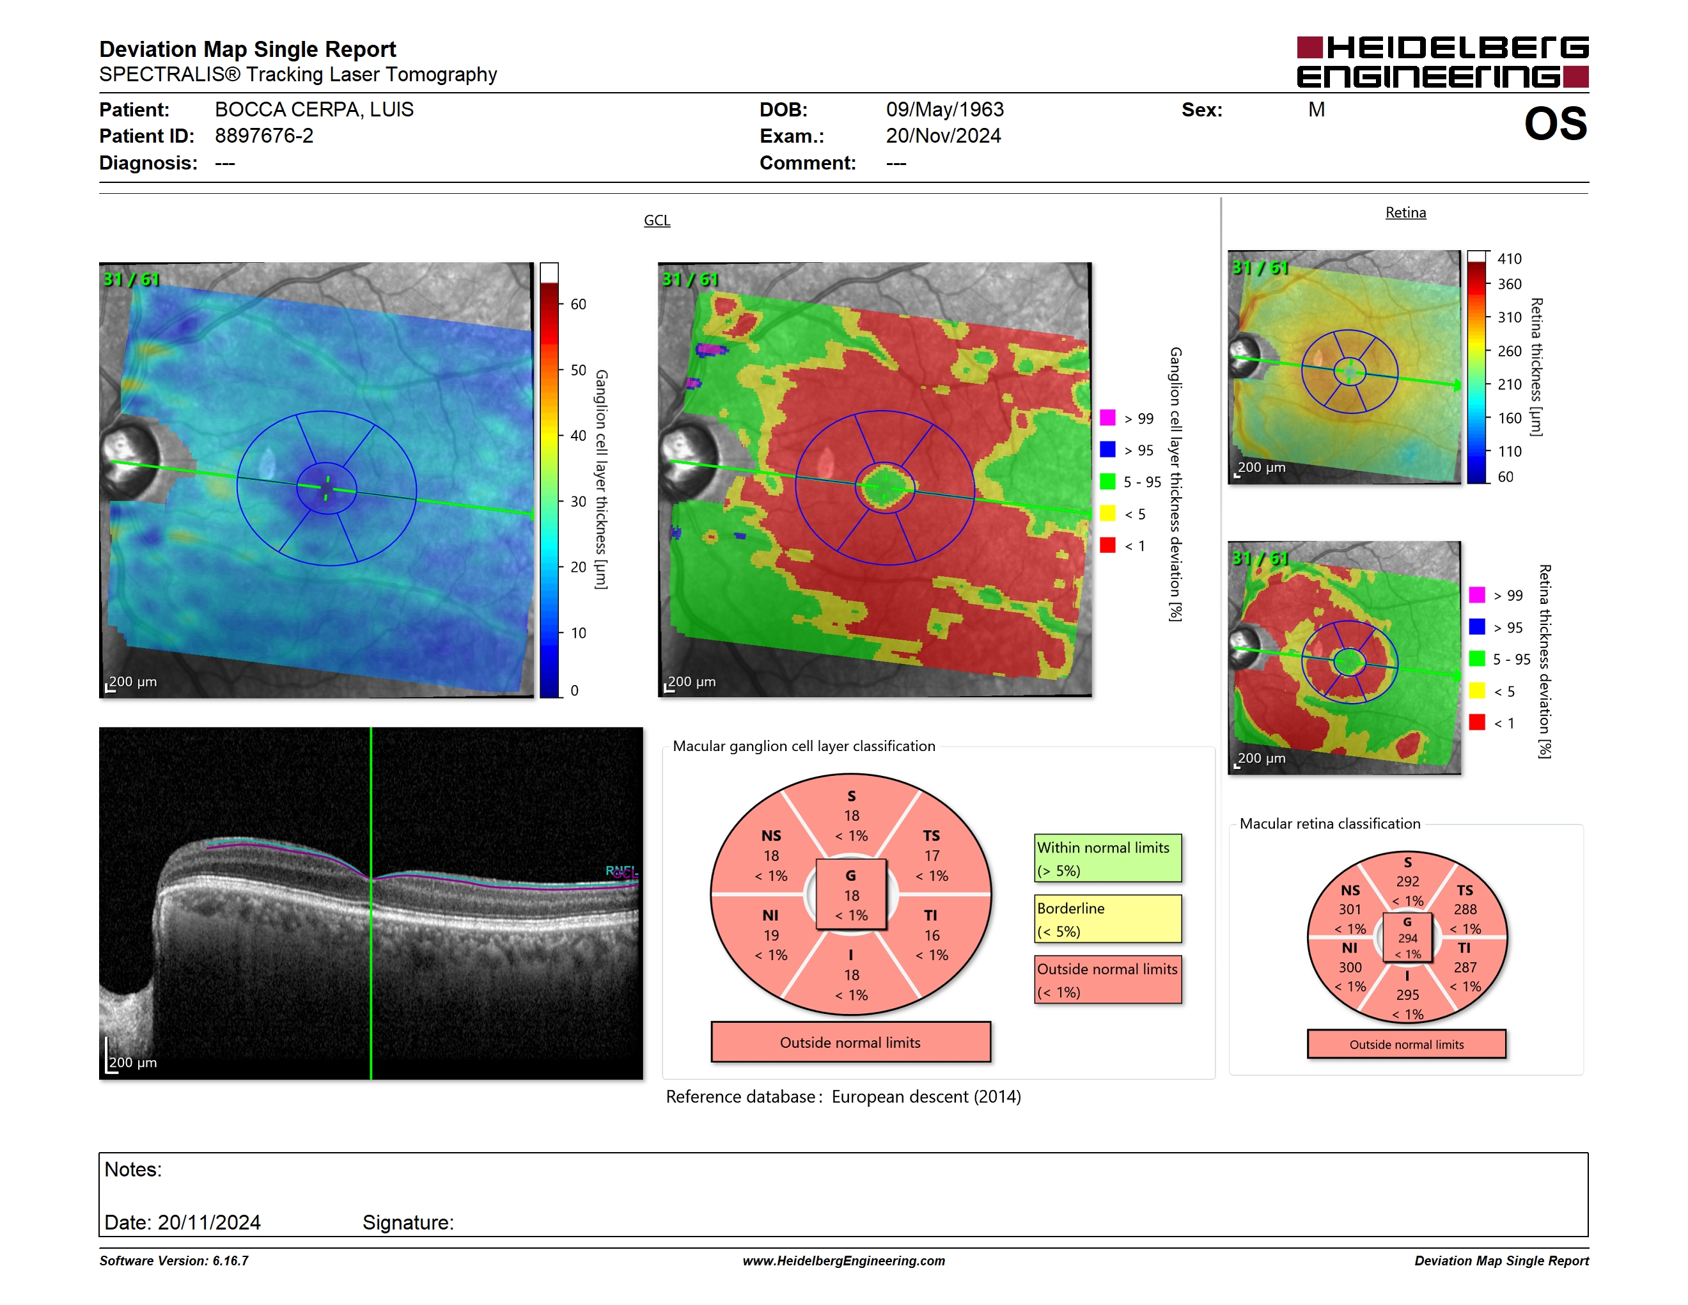
Task: Select the central G sector with value 294
Action: pos(1407,938)
